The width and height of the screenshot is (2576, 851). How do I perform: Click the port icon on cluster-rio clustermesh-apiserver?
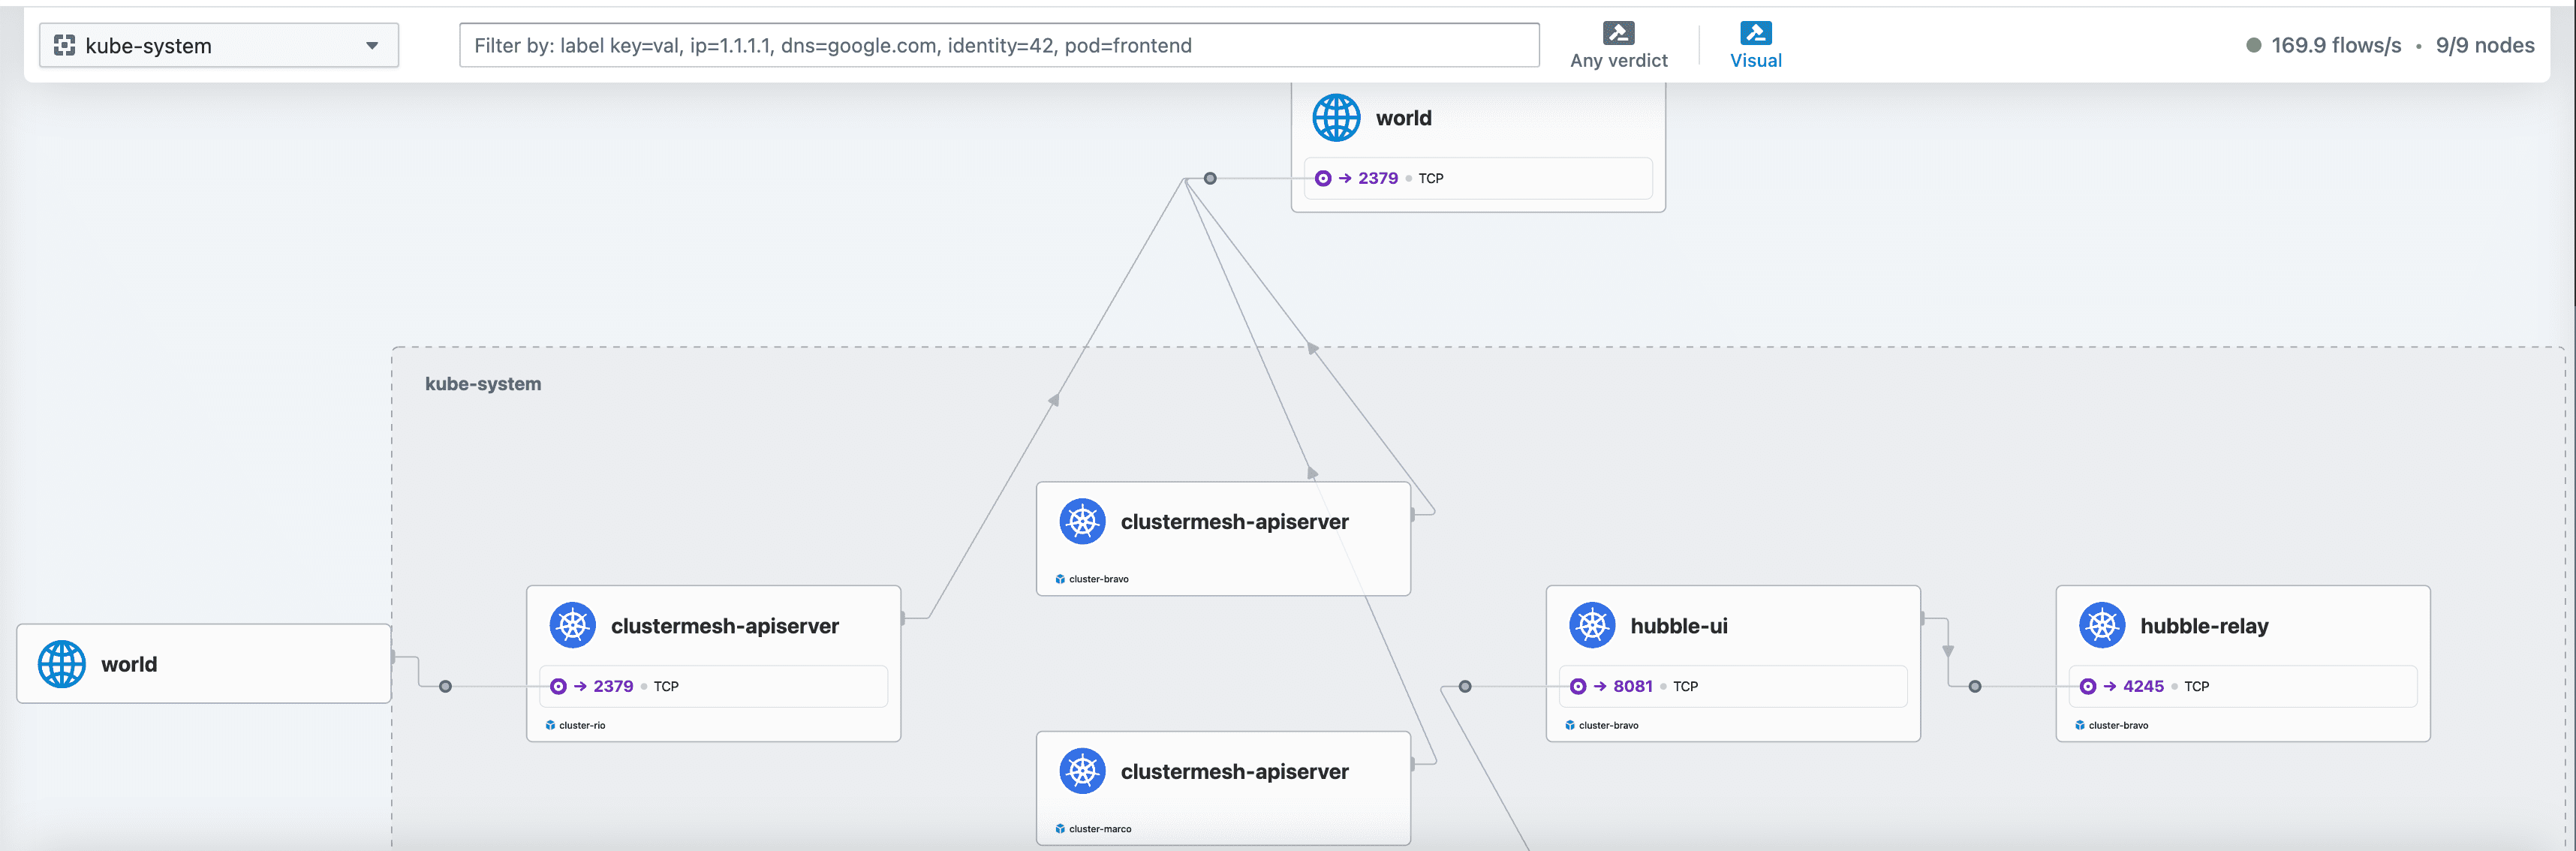click(558, 686)
